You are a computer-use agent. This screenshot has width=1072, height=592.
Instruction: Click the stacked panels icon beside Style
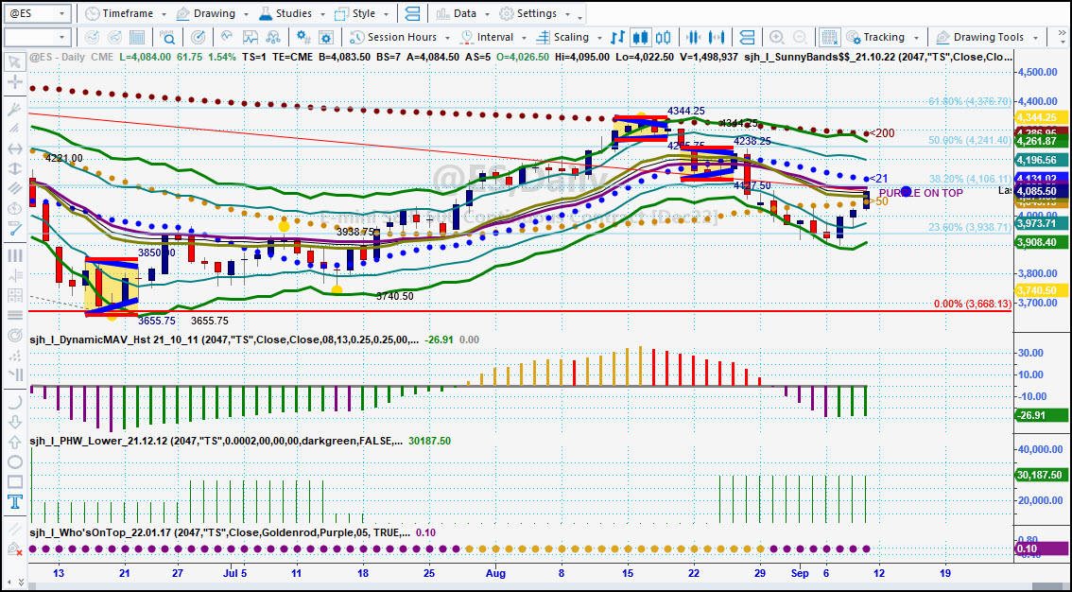(x=412, y=13)
